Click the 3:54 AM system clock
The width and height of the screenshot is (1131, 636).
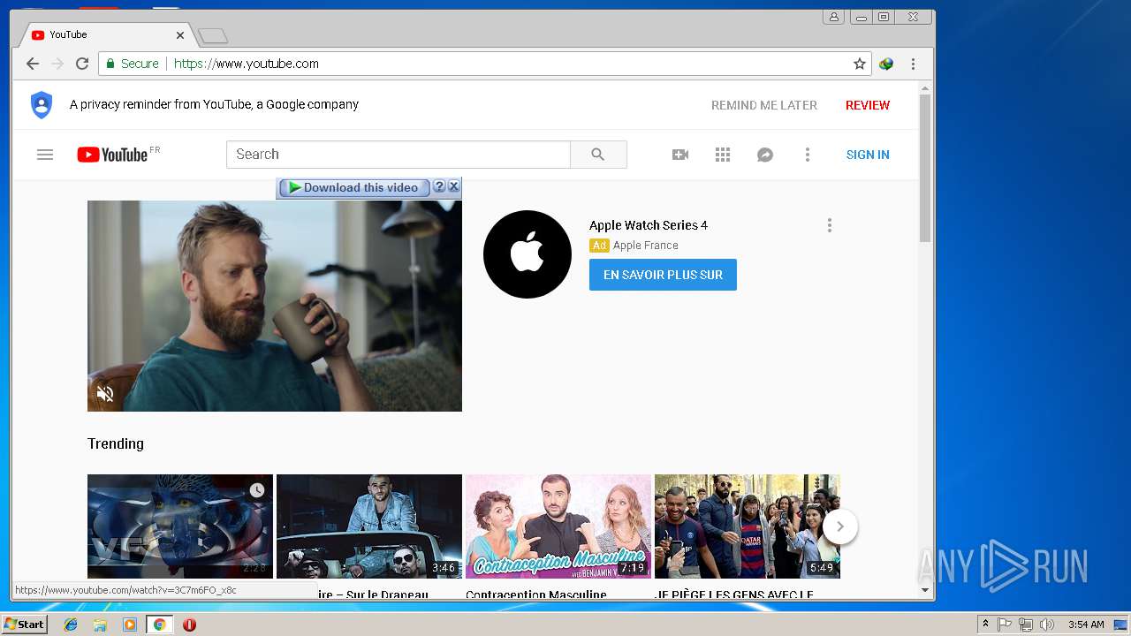[1086, 625]
